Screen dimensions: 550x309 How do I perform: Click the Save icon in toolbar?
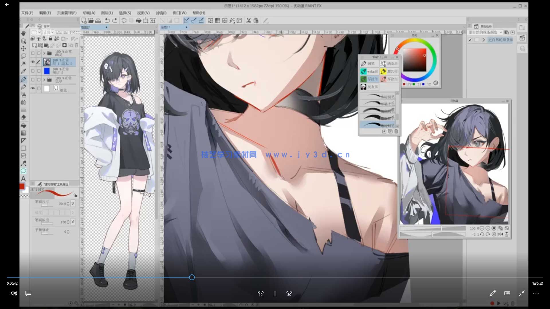click(98, 21)
